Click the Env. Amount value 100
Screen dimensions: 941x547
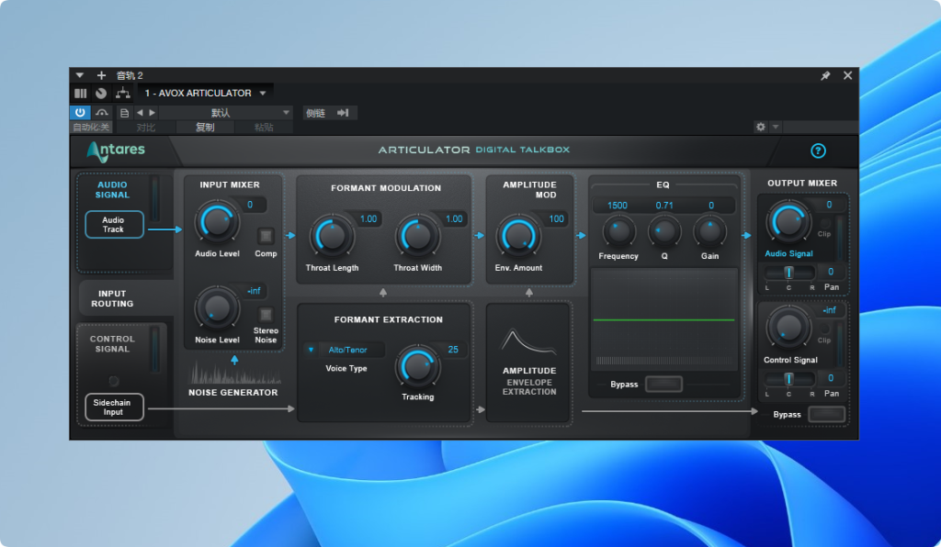pyautogui.click(x=556, y=218)
